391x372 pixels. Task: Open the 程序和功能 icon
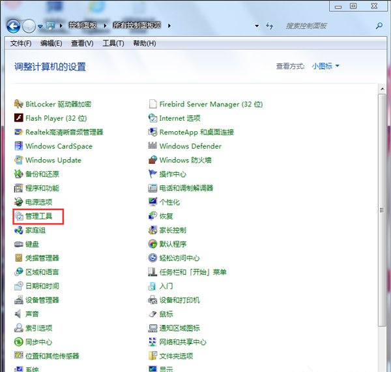pyautogui.click(x=18, y=188)
